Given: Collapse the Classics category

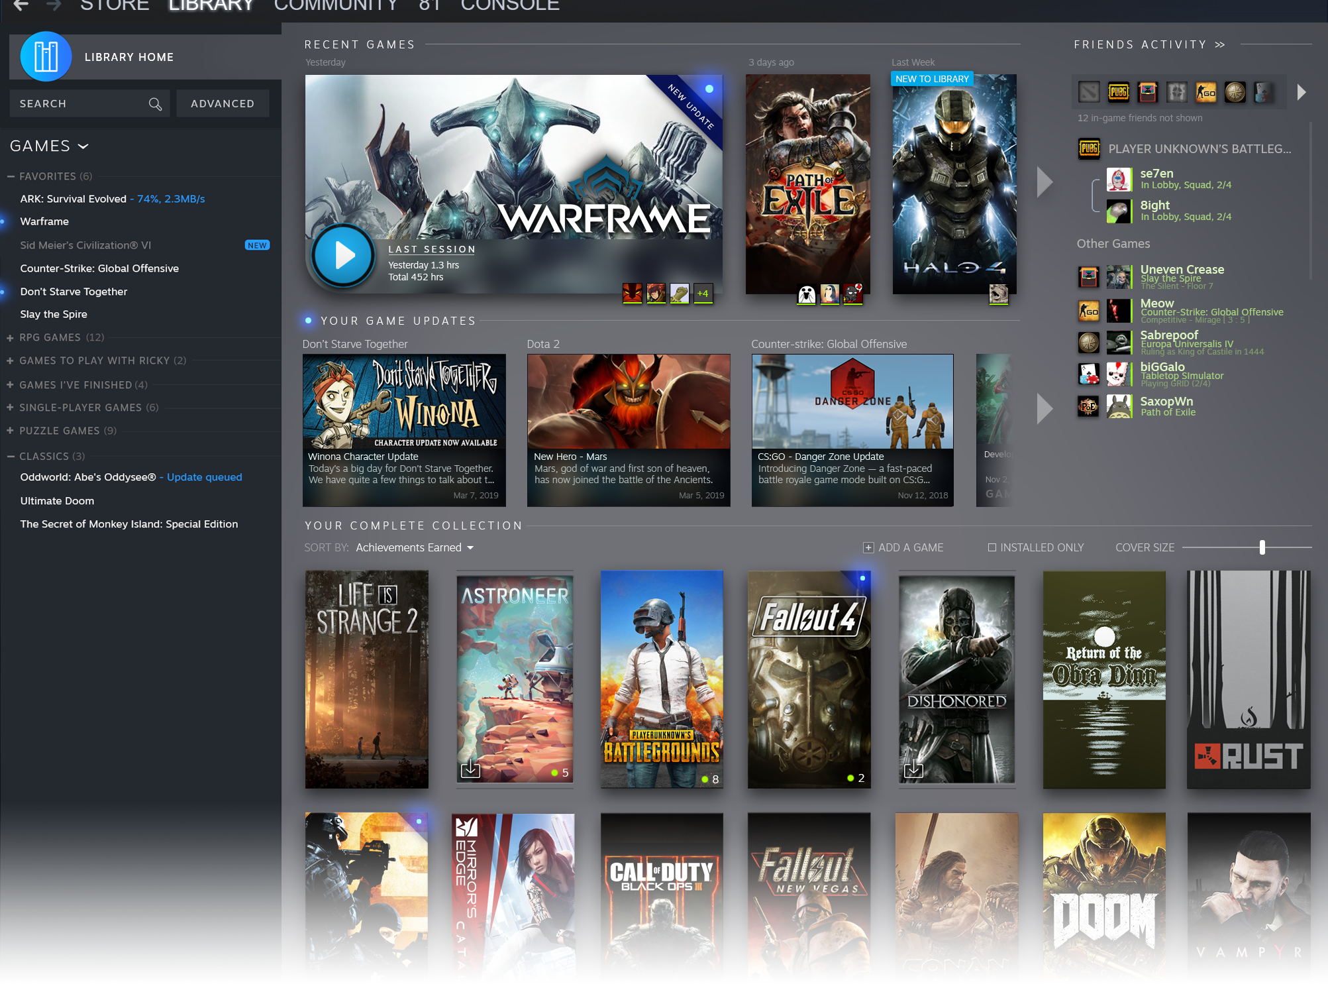Looking at the screenshot, I should [x=11, y=457].
